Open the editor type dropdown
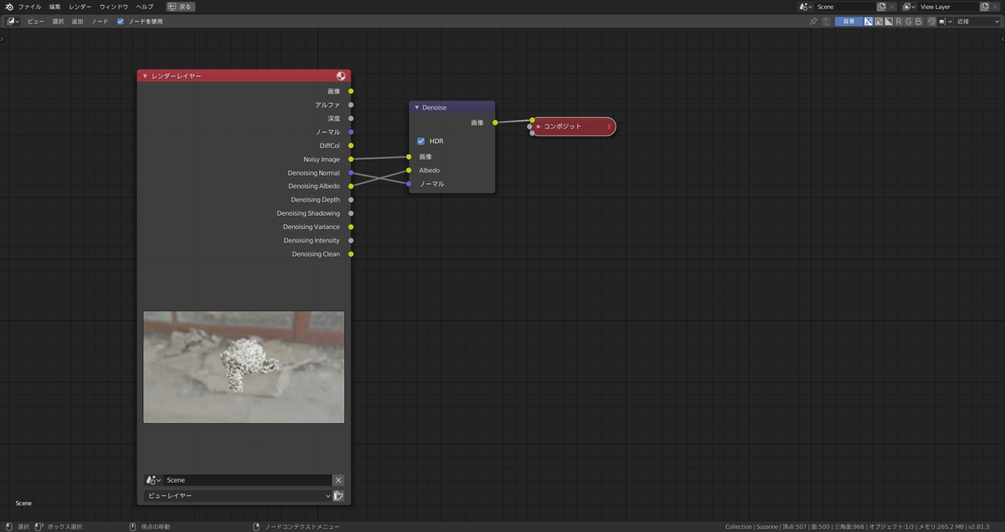1005x532 pixels. point(13,21)
